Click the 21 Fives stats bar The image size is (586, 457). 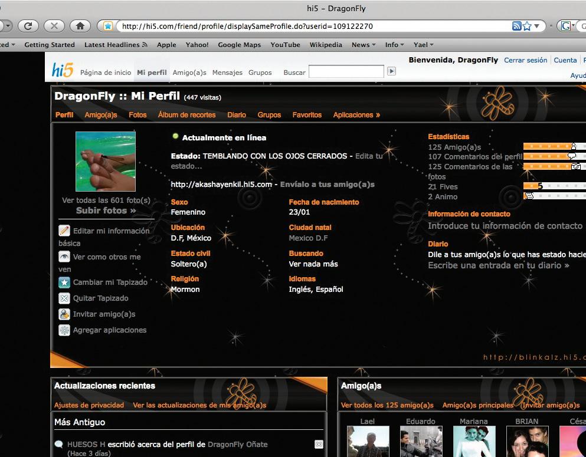click(x=555, y=186)
